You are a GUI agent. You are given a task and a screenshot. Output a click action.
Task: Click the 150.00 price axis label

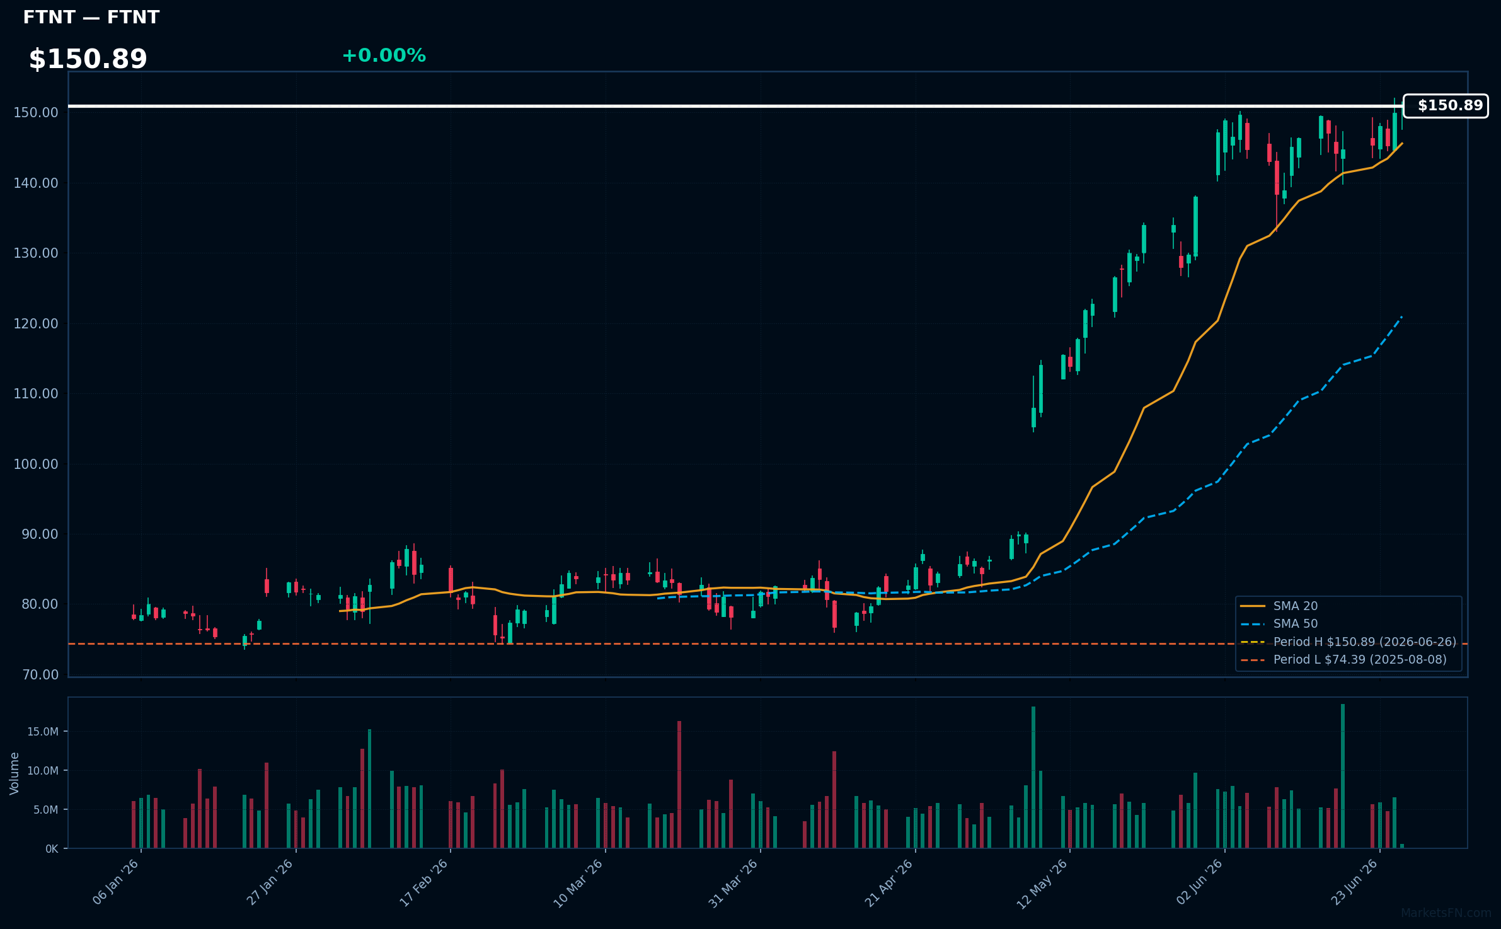tap(36, 113)
